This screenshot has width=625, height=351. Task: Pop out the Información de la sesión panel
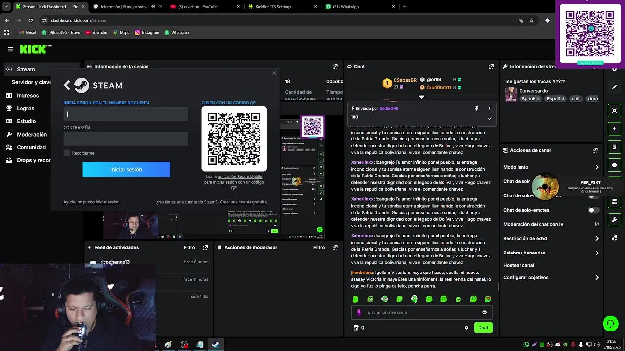point(335,67)
